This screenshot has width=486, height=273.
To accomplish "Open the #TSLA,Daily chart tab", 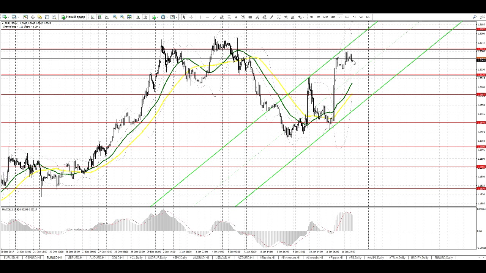I will click(397, 258).
